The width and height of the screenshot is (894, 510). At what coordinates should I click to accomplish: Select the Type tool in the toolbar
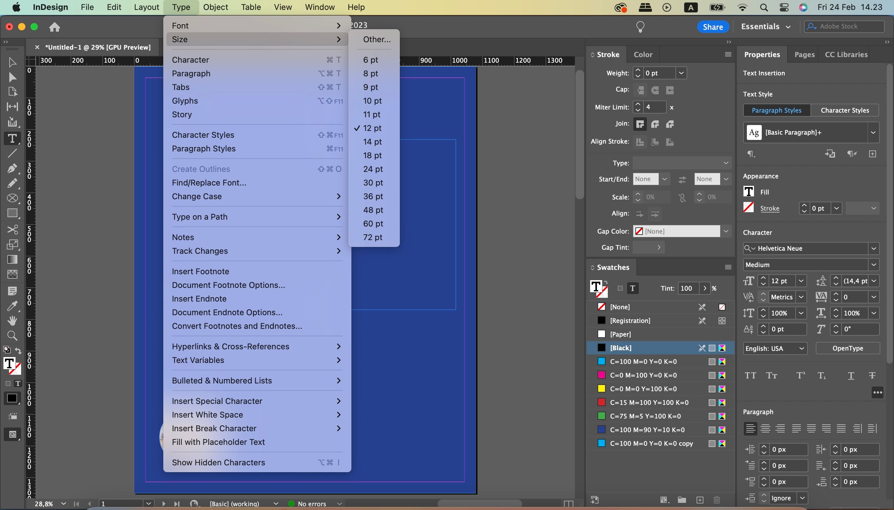(x=13, y=139)
